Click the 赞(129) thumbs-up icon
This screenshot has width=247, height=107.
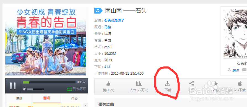108,83
